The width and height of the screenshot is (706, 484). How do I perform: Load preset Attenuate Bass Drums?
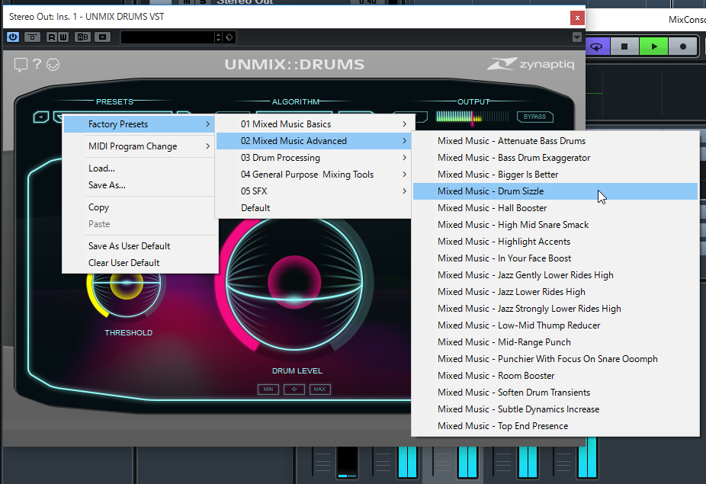(x=555, y=141)
